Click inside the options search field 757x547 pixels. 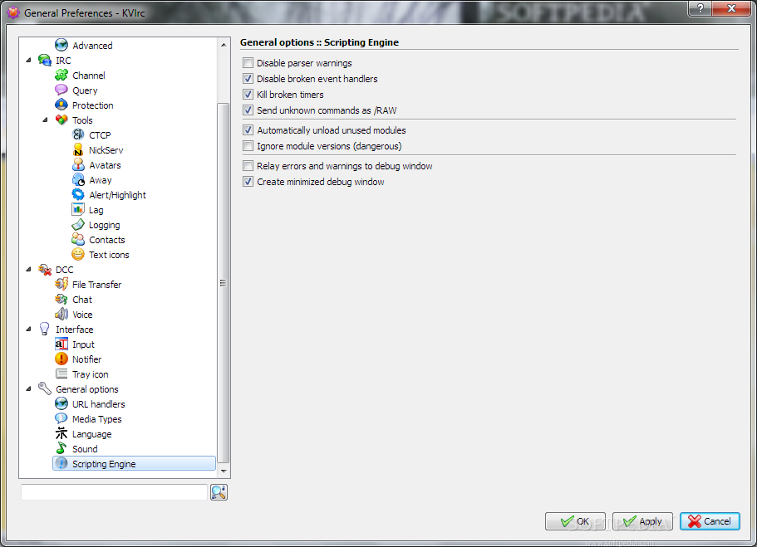click(x=114, y=492)
